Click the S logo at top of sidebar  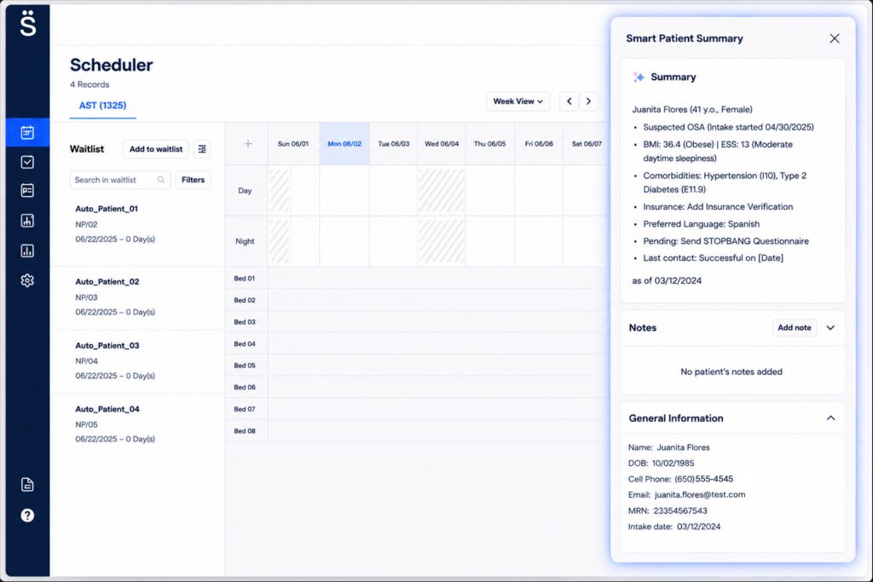pos(28,23)
